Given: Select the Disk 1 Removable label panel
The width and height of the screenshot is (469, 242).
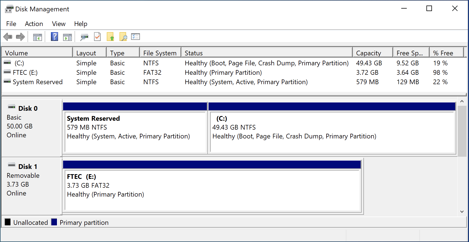Looking at the screenshot, I should tap(32, 186).
